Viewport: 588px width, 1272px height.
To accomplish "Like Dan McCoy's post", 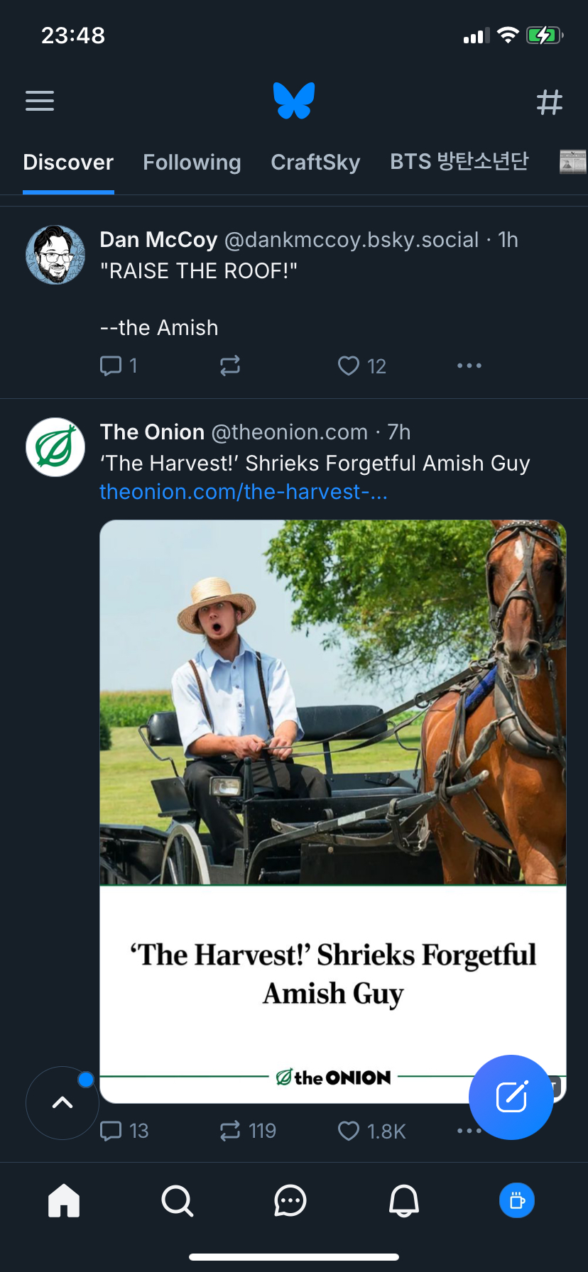I will tap(349, 366).
